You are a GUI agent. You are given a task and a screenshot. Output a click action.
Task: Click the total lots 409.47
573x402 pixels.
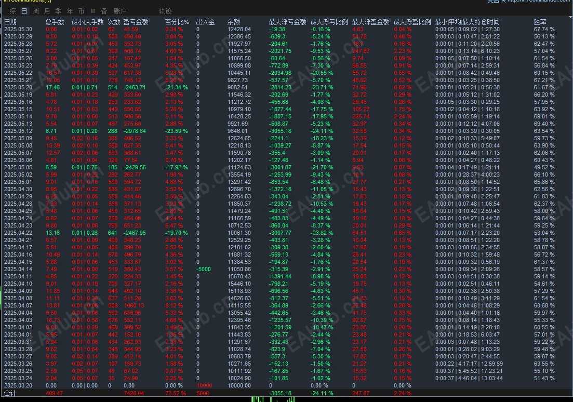(54, 394)
